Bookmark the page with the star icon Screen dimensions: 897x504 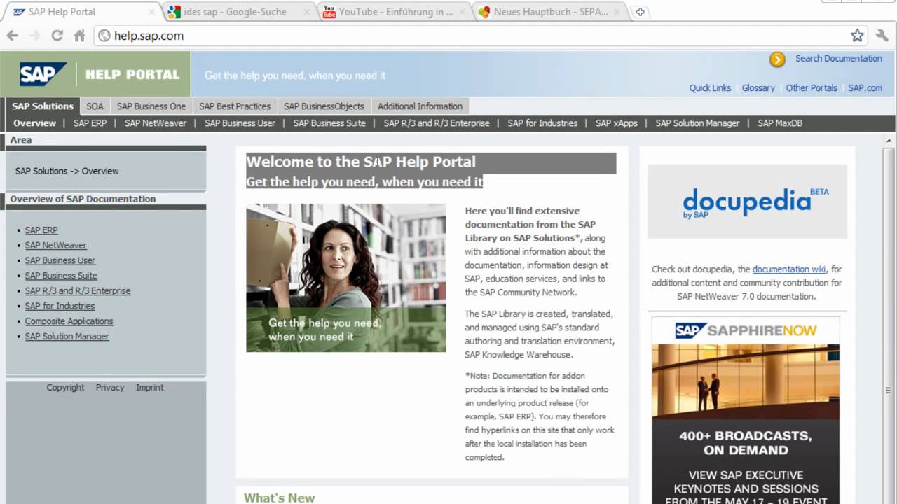click(857, 36)
